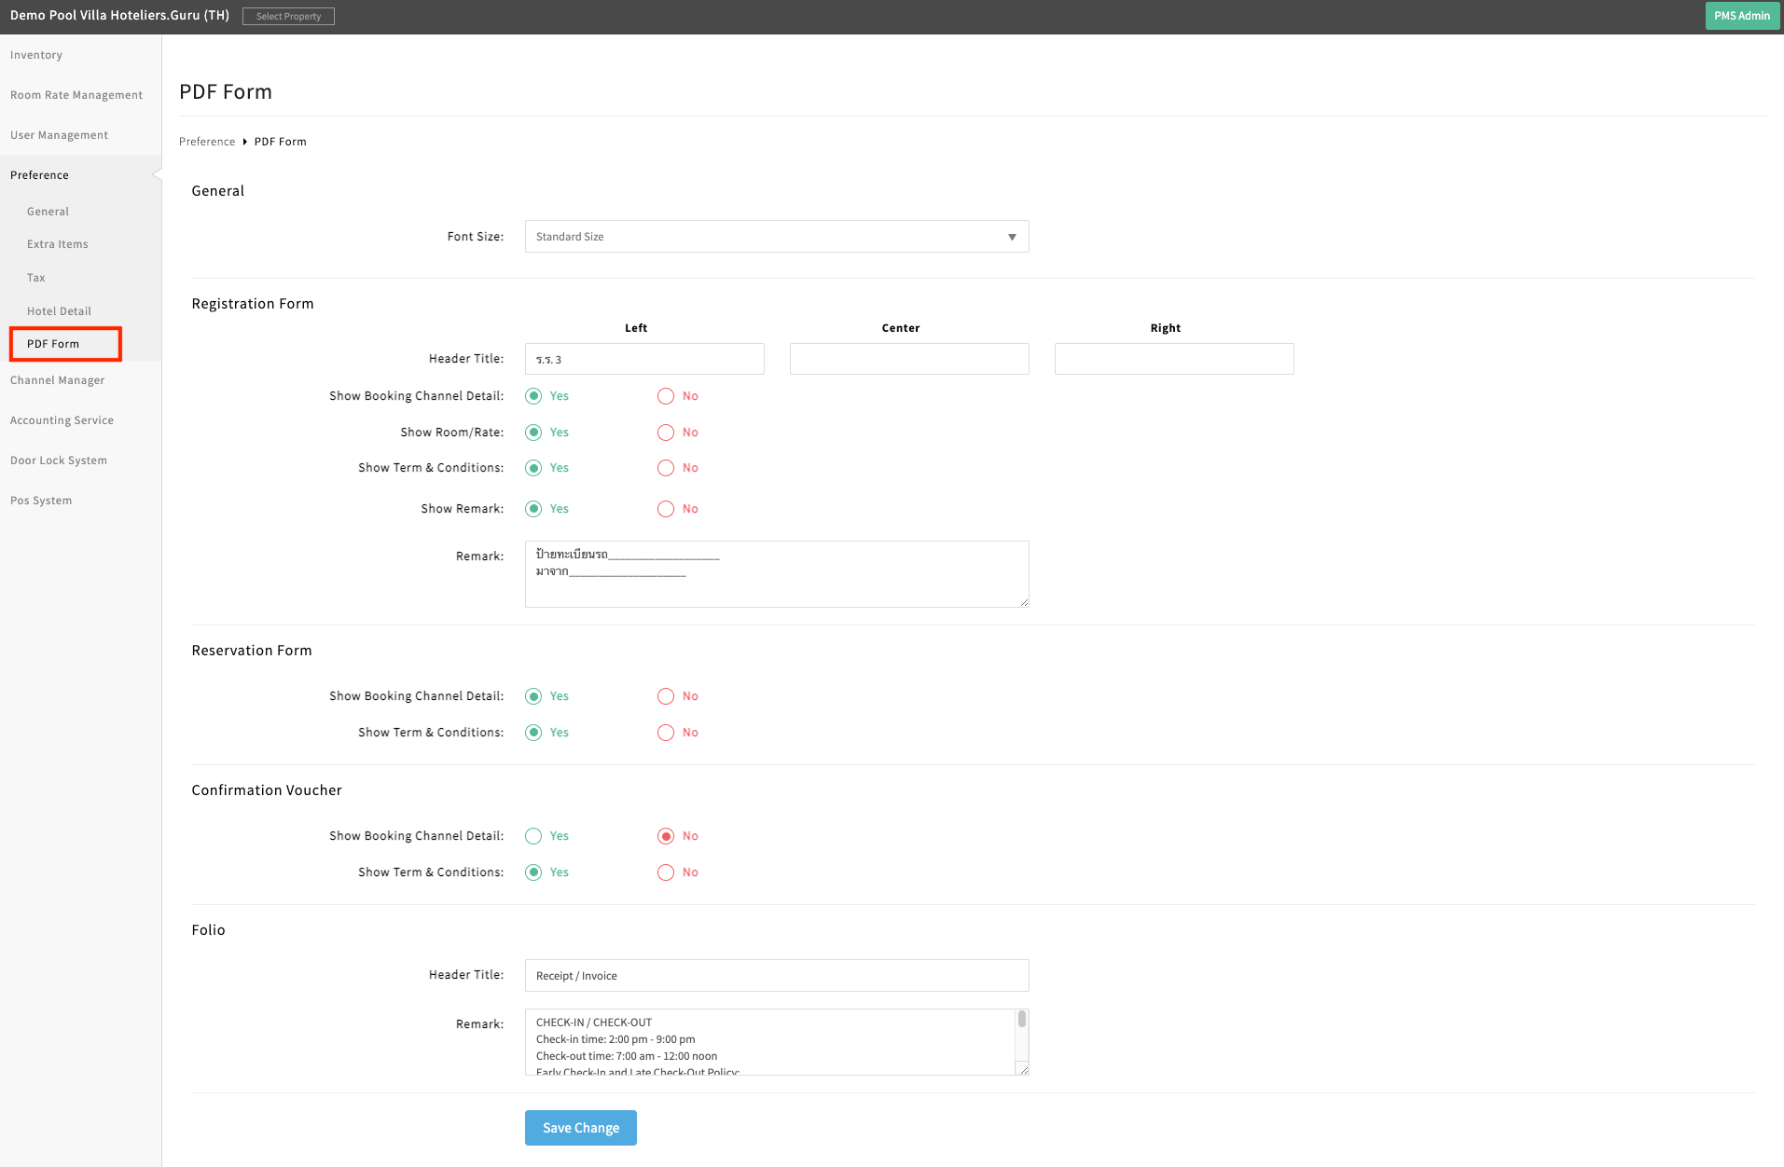Click the Select Property button
The image size is (1784, 1167).
coord(288,17)
